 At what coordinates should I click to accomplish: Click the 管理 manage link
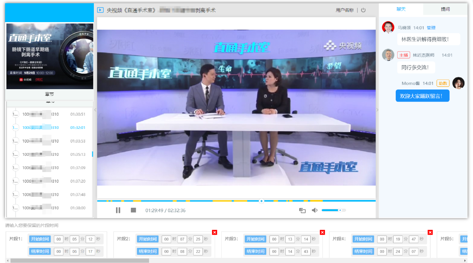431,28
